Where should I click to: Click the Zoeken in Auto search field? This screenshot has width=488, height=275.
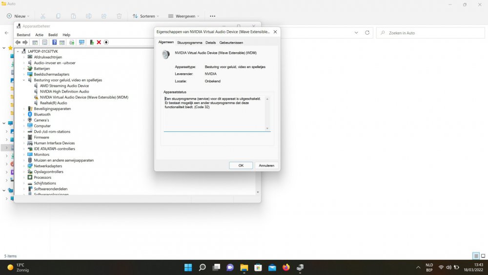[429, 33]
